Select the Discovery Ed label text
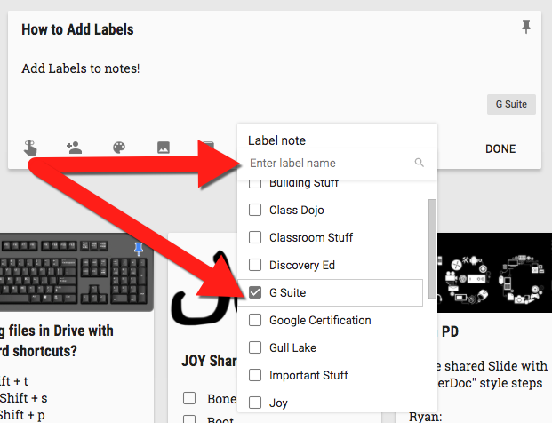The height and width of the screenshot is (423, 552). 302,265
